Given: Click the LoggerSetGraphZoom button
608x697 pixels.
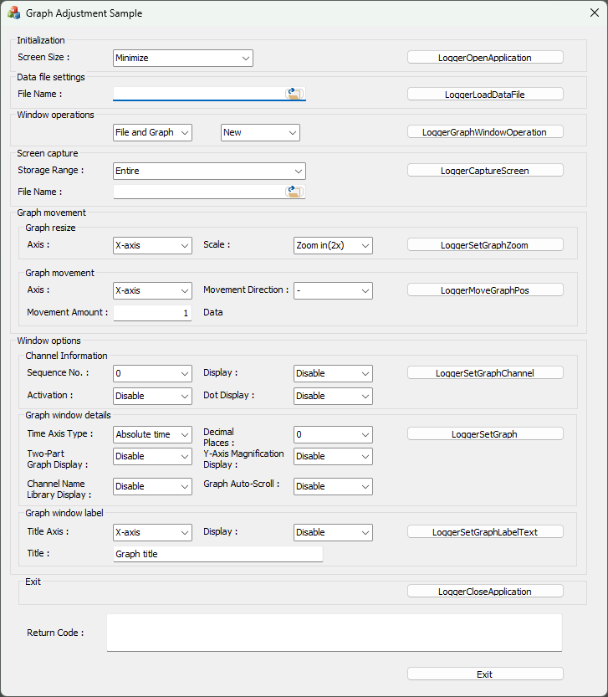Looking at the screenshot, I should tap(485, 245).
